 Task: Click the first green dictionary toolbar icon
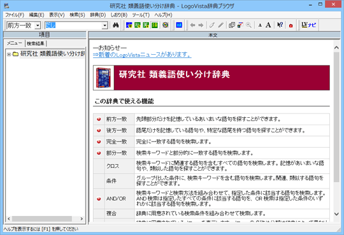pos(138,25)
